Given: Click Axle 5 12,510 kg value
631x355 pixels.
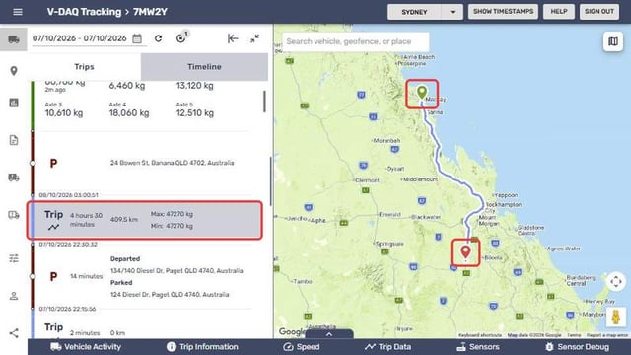Looking at the screenshot, I should [x=195, y=113].
